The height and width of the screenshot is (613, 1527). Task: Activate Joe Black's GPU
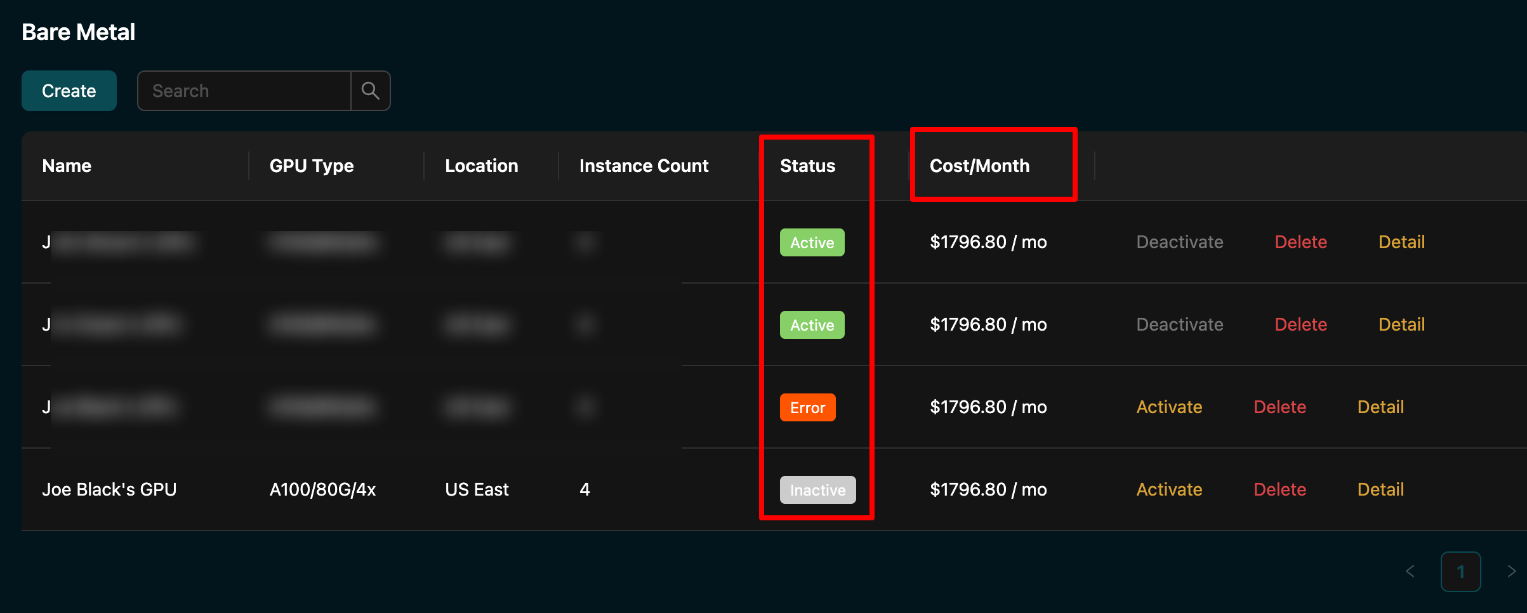[1168, 489]
